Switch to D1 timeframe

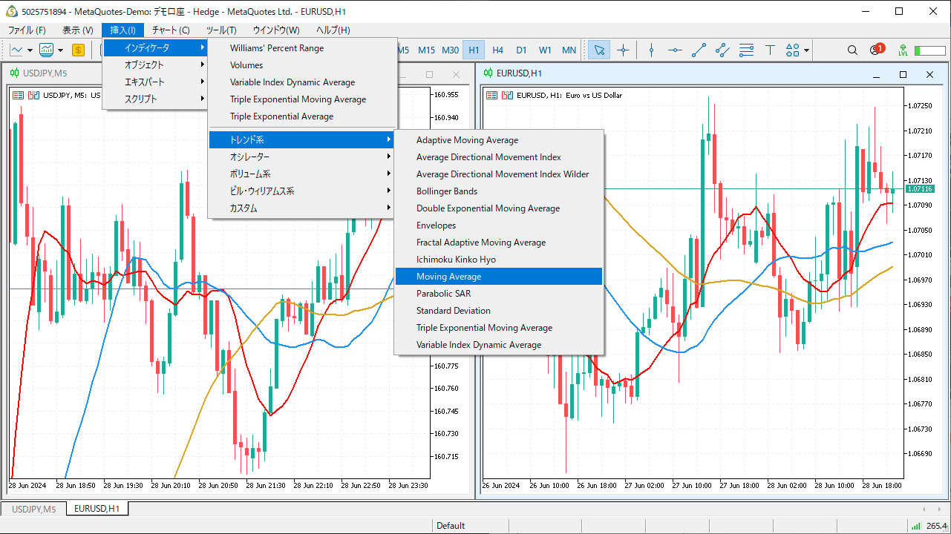pos(521,50)
